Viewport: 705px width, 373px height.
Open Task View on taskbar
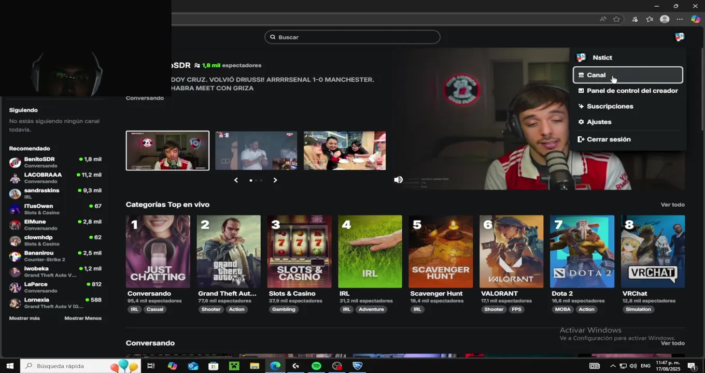point(151,366)
